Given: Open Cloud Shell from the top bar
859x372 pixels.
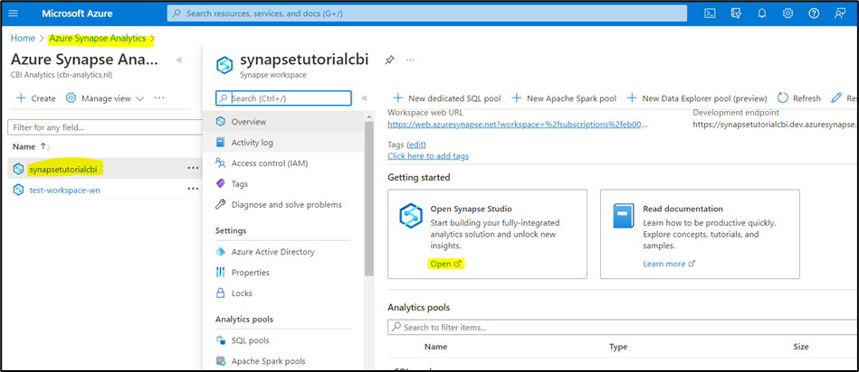Looking at the screenshot, I should click(x=710, y=14).
